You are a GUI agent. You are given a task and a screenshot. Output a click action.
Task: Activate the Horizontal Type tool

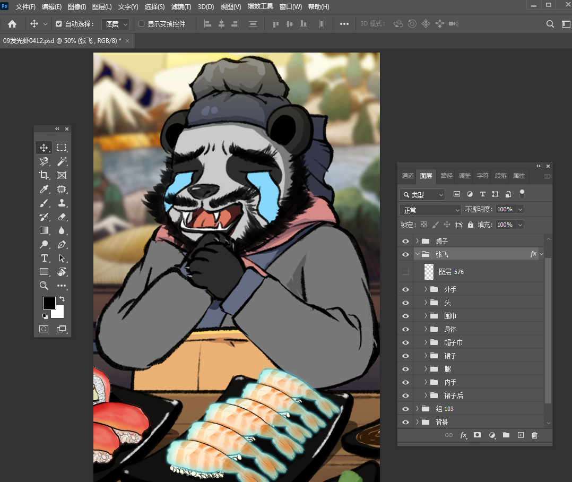pyautogui.click(x=44, y=259)
